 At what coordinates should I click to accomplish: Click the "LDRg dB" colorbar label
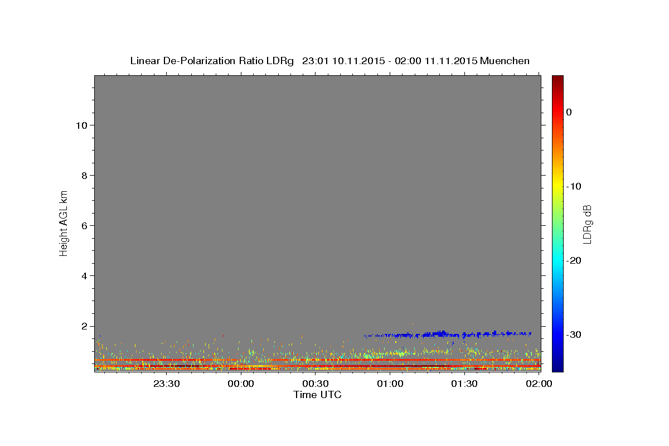tap(586, 225)
